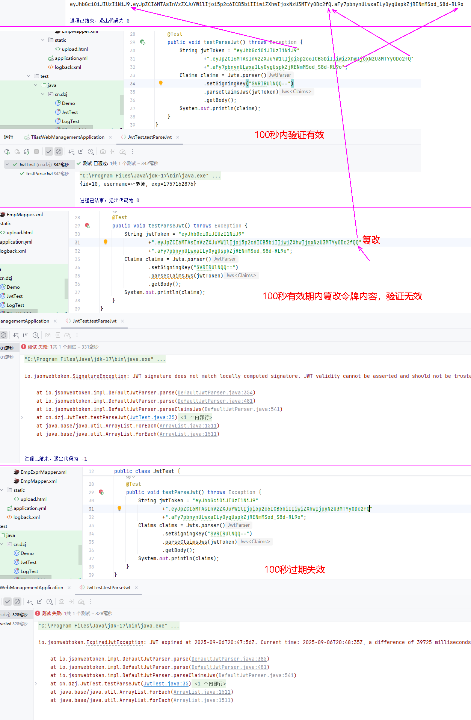Image resolution: width=471 pixels, height=720 pixels.
Task: Expand folded inner lines in the ExpiredJwtException trace
Action: 36,684
